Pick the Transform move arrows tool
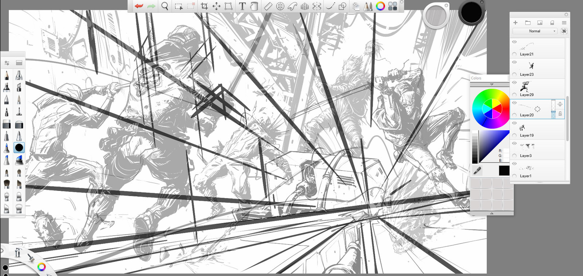583x276 pixels. click(216, 6)
